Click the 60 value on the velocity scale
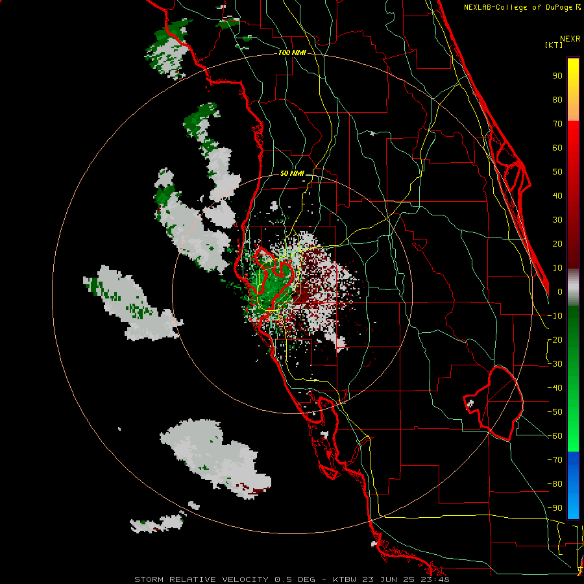This screenshot has height=584, width=584. coord(557,148)
